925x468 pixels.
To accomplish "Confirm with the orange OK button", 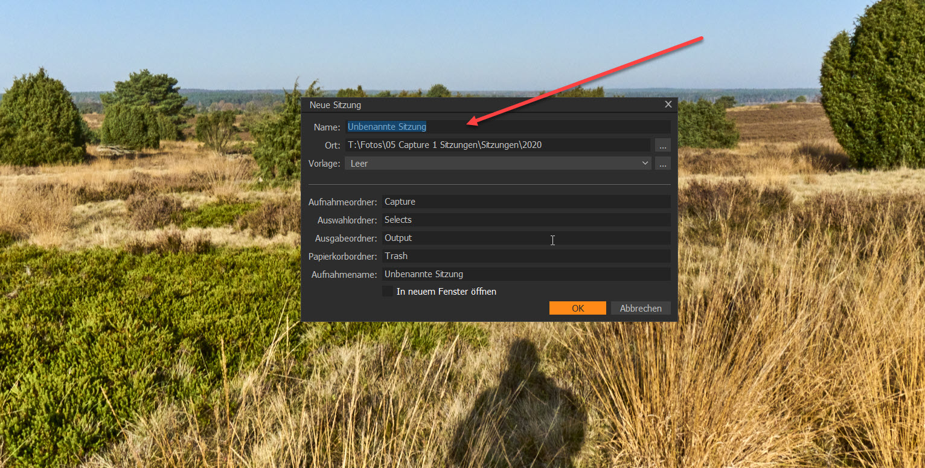I will pos(578,308).
